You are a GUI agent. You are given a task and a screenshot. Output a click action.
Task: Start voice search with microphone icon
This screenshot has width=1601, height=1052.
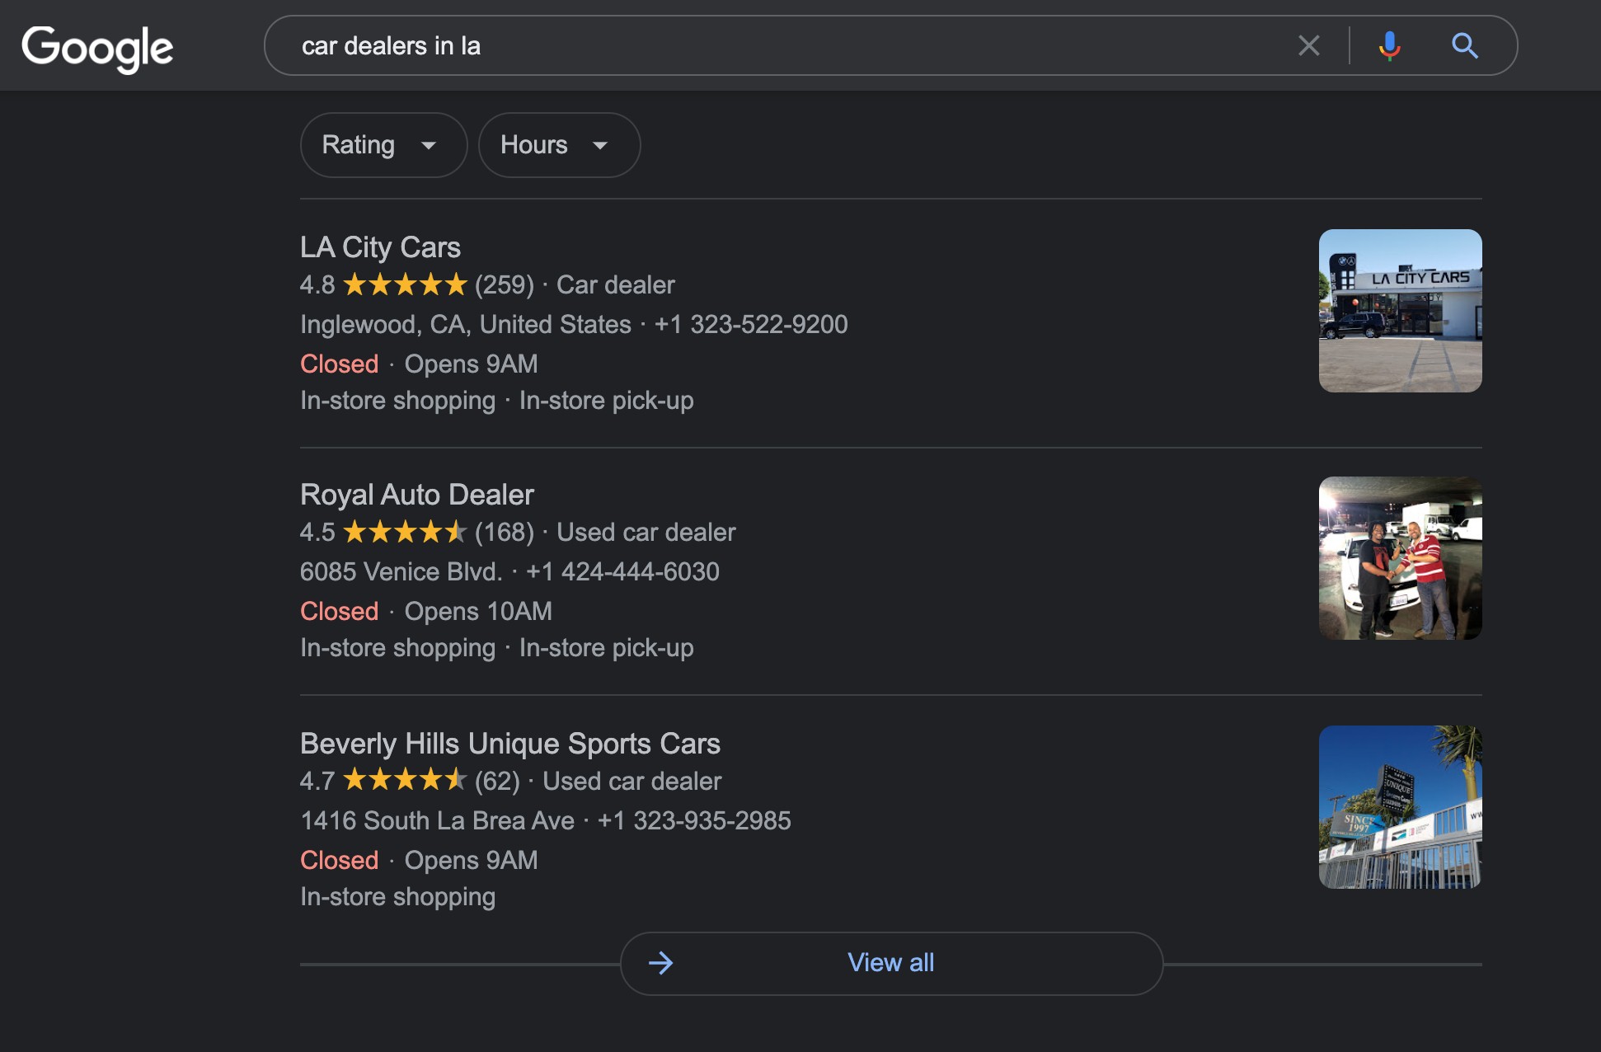coord(1389,45)
